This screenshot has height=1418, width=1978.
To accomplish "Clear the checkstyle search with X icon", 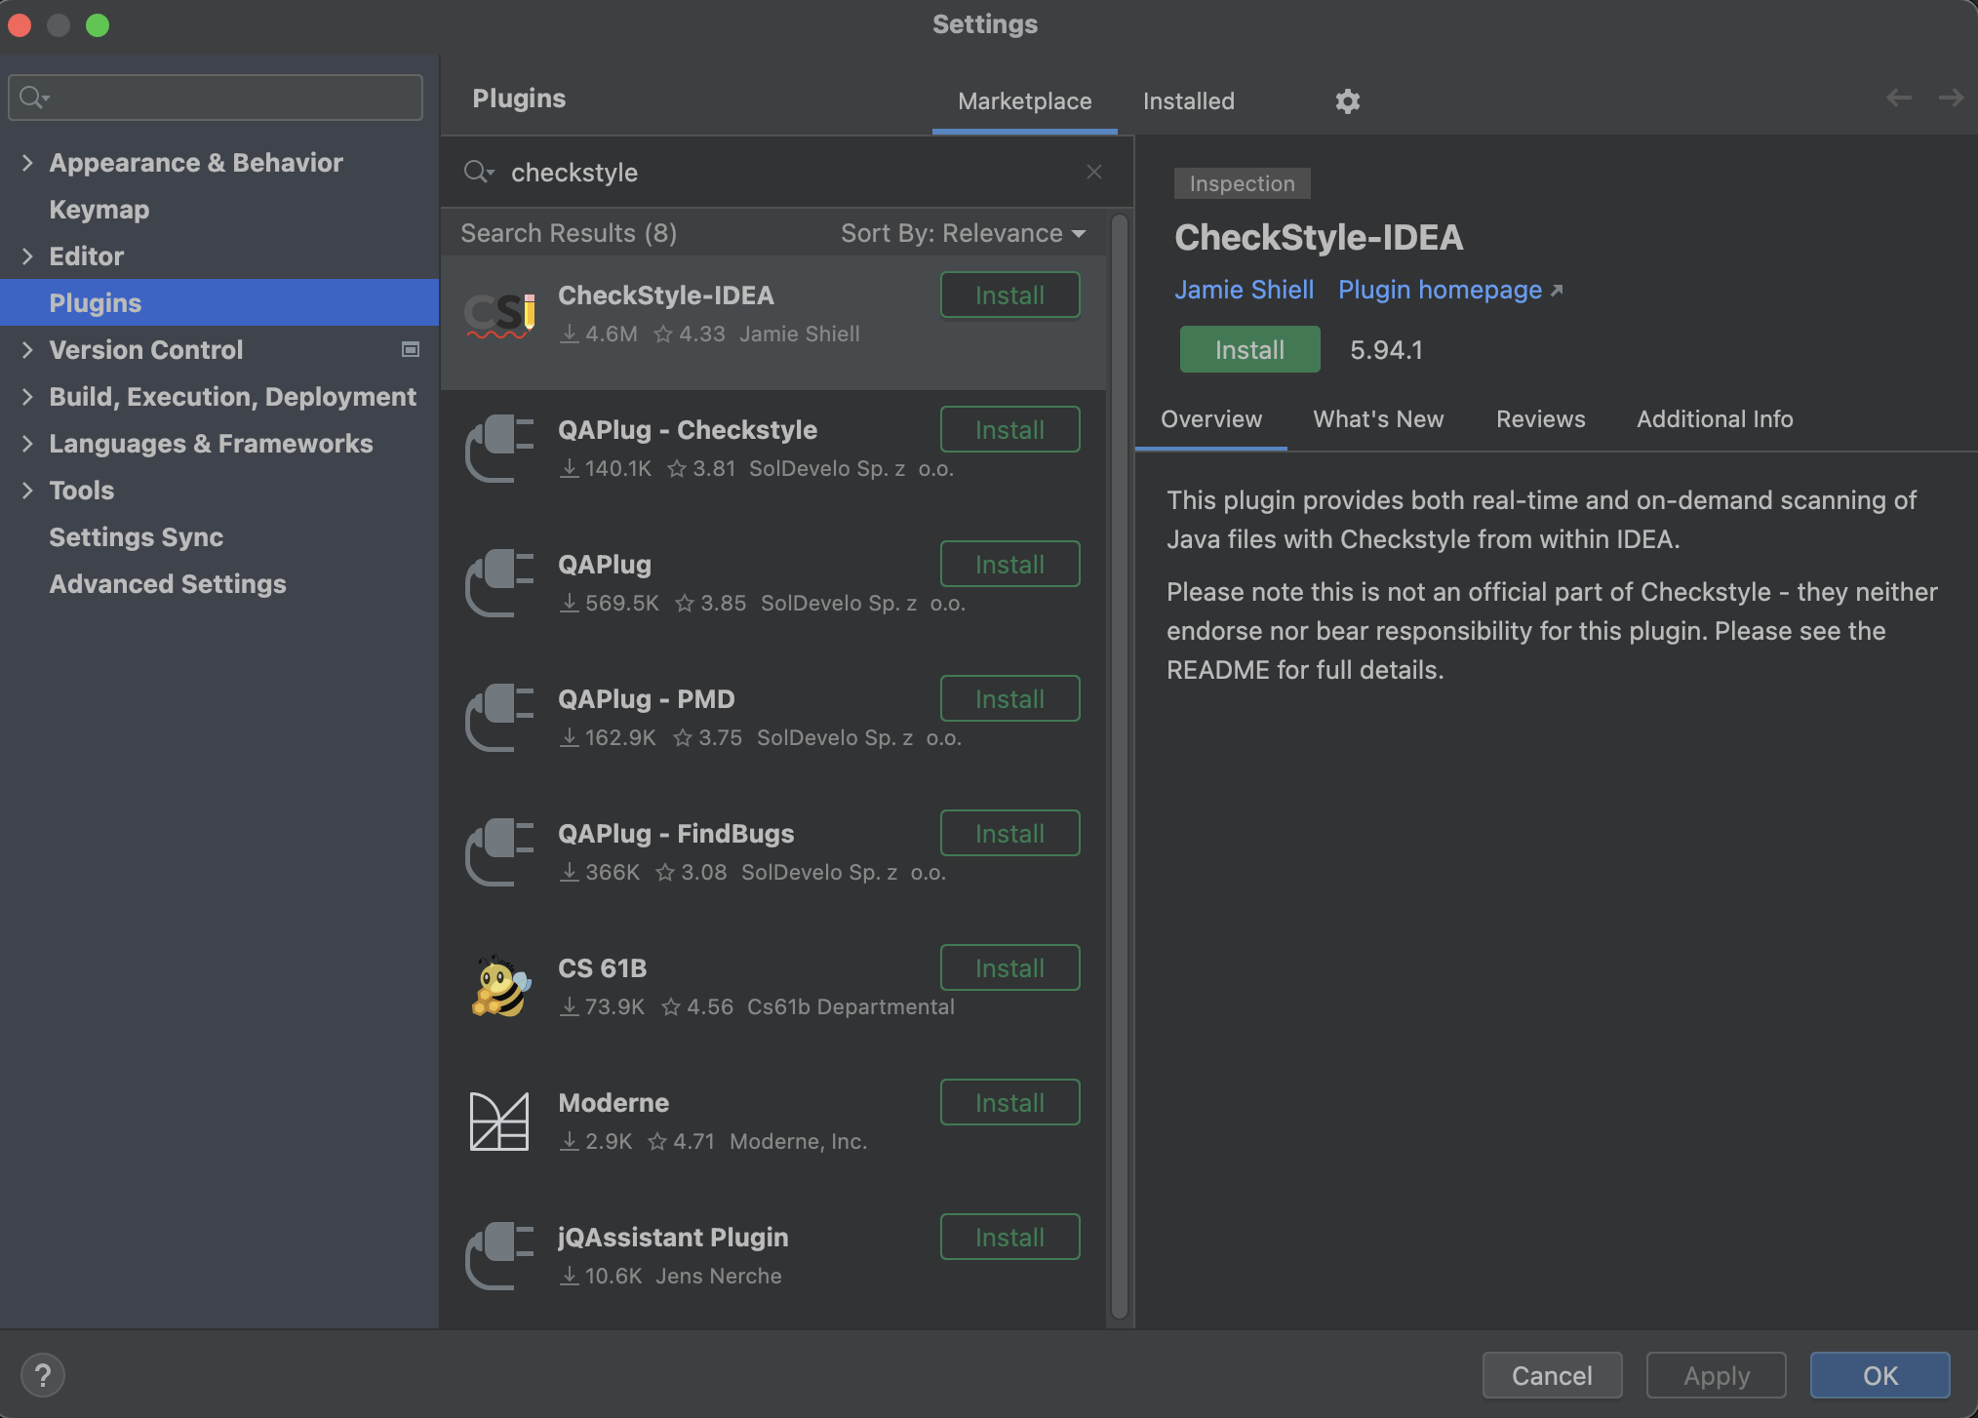I will click(1094, 172).
